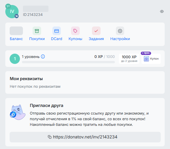The width and height of the screenshot is (170, 149).
Task: Click the copy icon beside invite link
Action: [49, 137]
